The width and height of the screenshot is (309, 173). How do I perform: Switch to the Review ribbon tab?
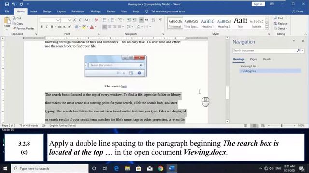(111, 12)
